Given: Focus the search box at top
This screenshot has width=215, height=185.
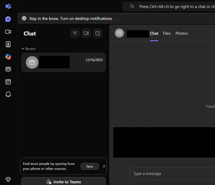Looking at the screenshot, I should [x=169, y=6].
